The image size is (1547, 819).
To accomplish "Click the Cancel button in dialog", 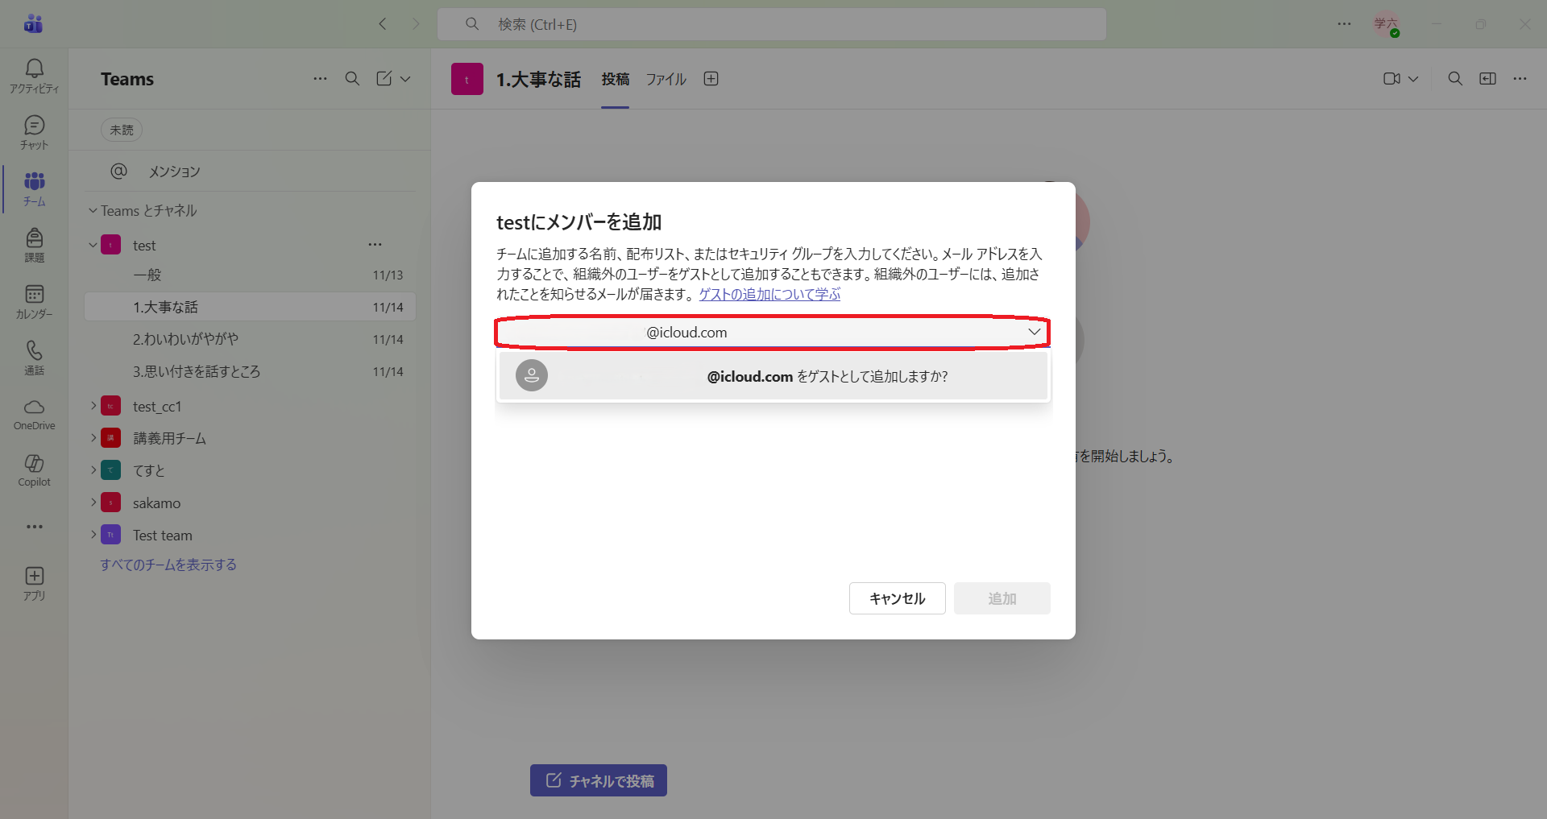I will (x=897, y=598).
